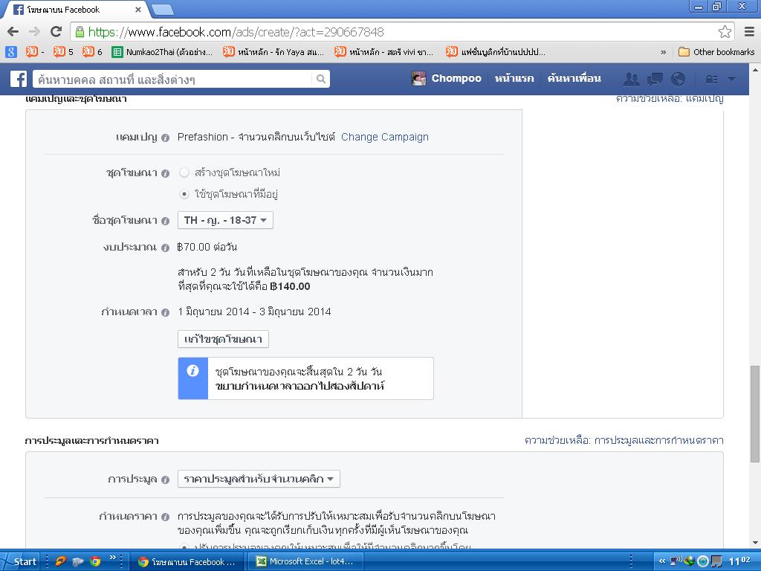This screenshot has width=761, height=571.
Task: Open ราคาประมูลสำหรับจำนวนคลิก dropdown
Action: click(259, 479)
